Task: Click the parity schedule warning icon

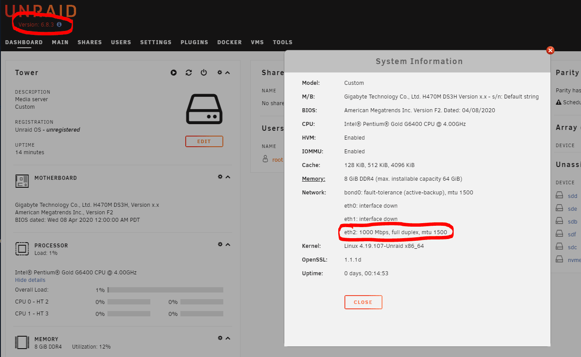Action: point(559,103)
